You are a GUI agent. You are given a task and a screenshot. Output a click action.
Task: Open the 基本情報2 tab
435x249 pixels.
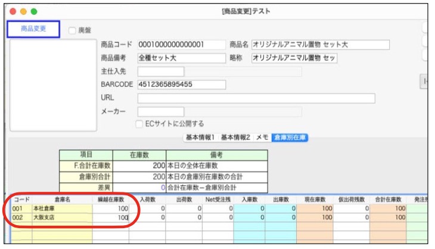[x=236, y=138]
